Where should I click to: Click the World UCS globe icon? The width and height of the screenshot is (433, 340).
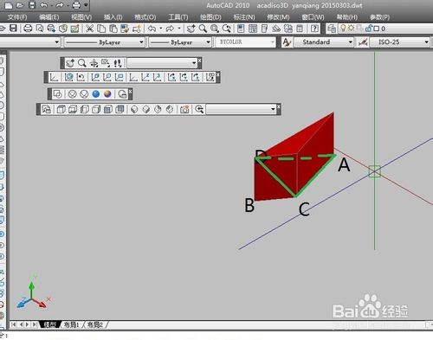tap(68, 77)
